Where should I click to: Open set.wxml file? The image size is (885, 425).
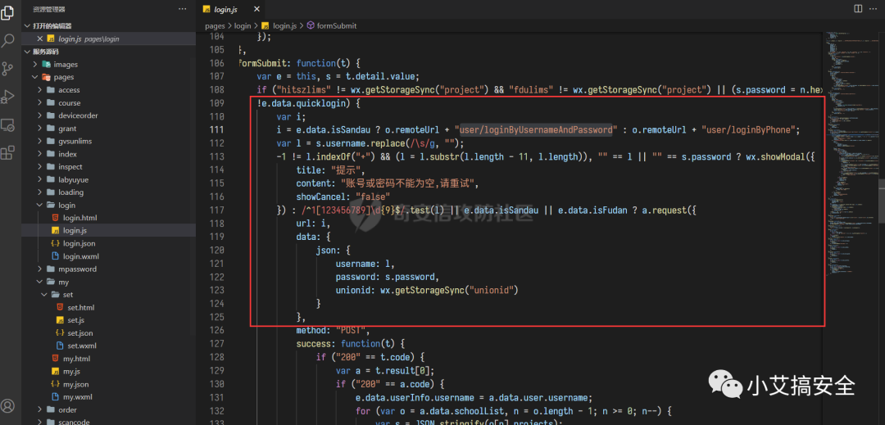(82, 346)
